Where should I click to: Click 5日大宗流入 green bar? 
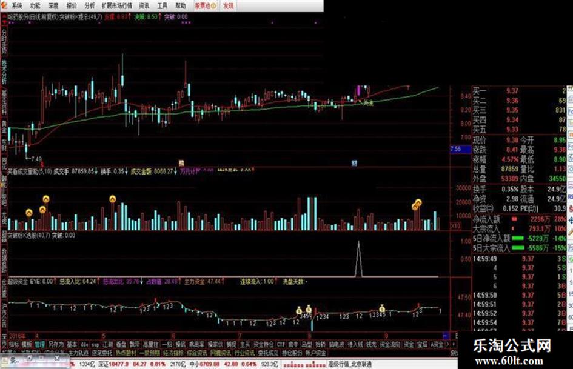click(517, 248)
